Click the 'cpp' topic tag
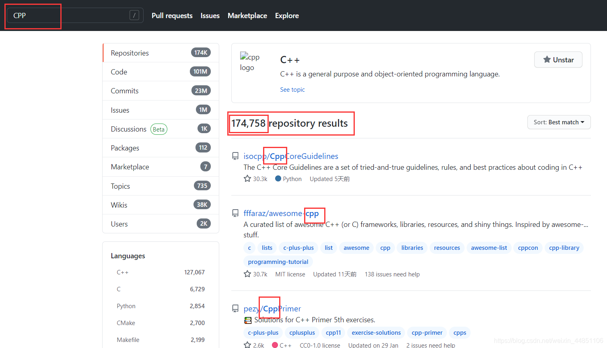Viewport: 607px width, 348px height. (x=385, y=248)
